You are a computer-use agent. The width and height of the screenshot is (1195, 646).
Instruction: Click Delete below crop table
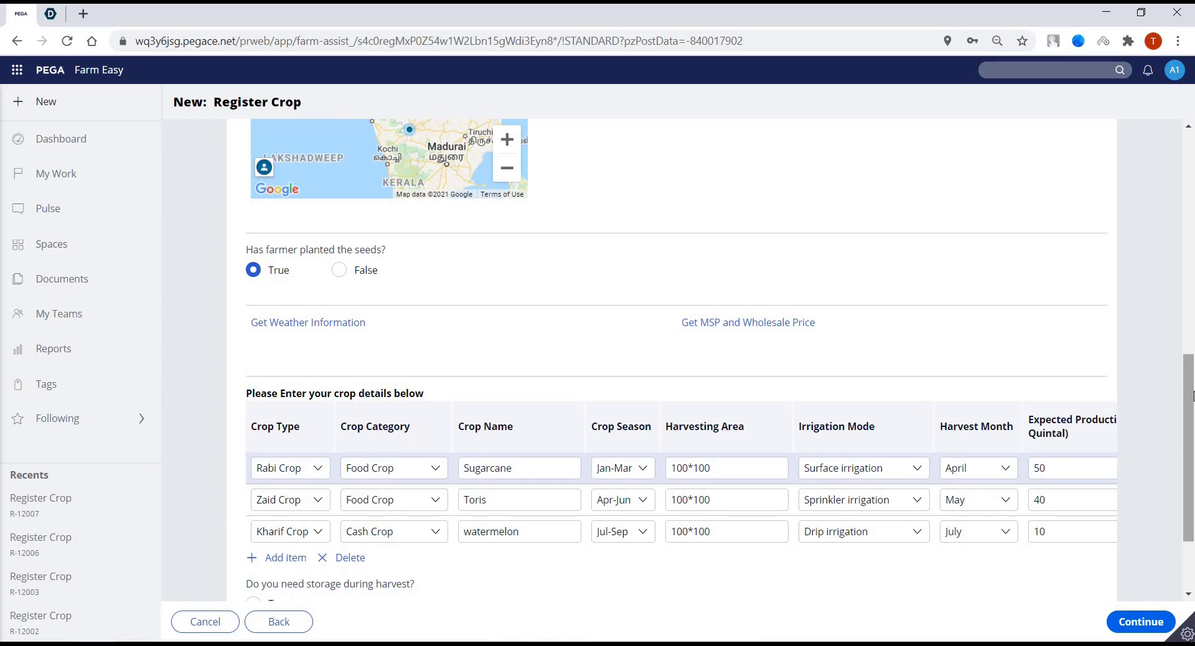pyautogui.click(x=342, y=558)
